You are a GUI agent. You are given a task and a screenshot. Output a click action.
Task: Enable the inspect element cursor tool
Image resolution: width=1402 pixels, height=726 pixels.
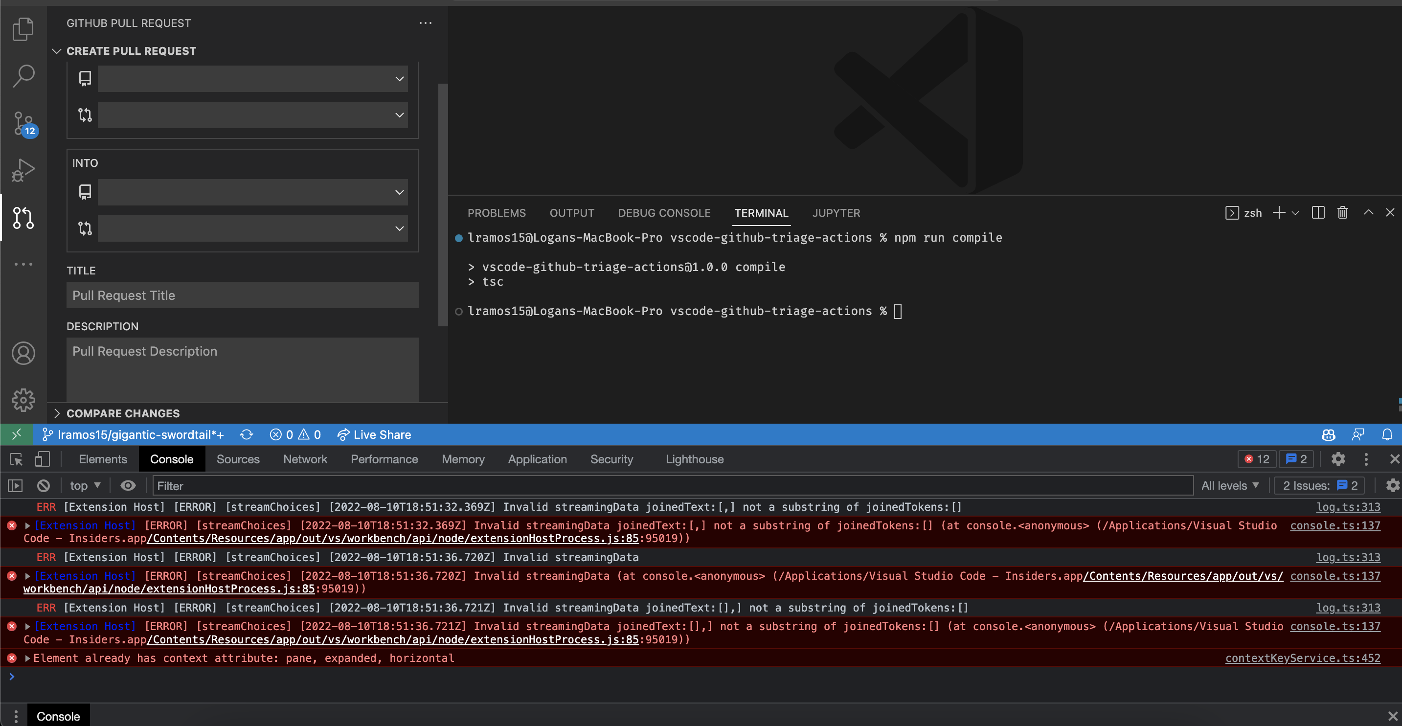15,459
